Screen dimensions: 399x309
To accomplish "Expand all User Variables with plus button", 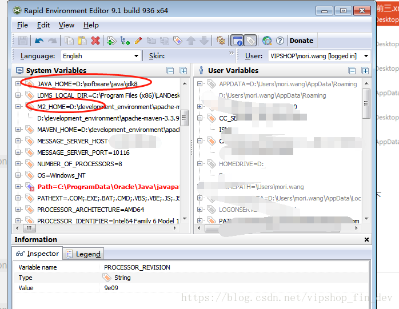I will tap(365, 71).
